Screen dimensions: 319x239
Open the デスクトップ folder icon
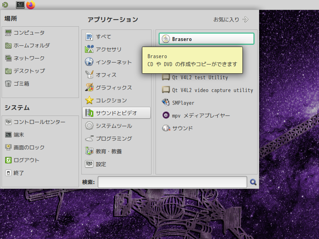pyautogui.click(x=8, y=71)
